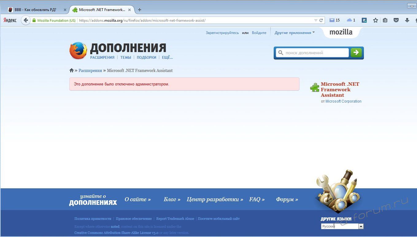Expand the 'Другие приложения' dropdown
417x237 pixels.
294,33
